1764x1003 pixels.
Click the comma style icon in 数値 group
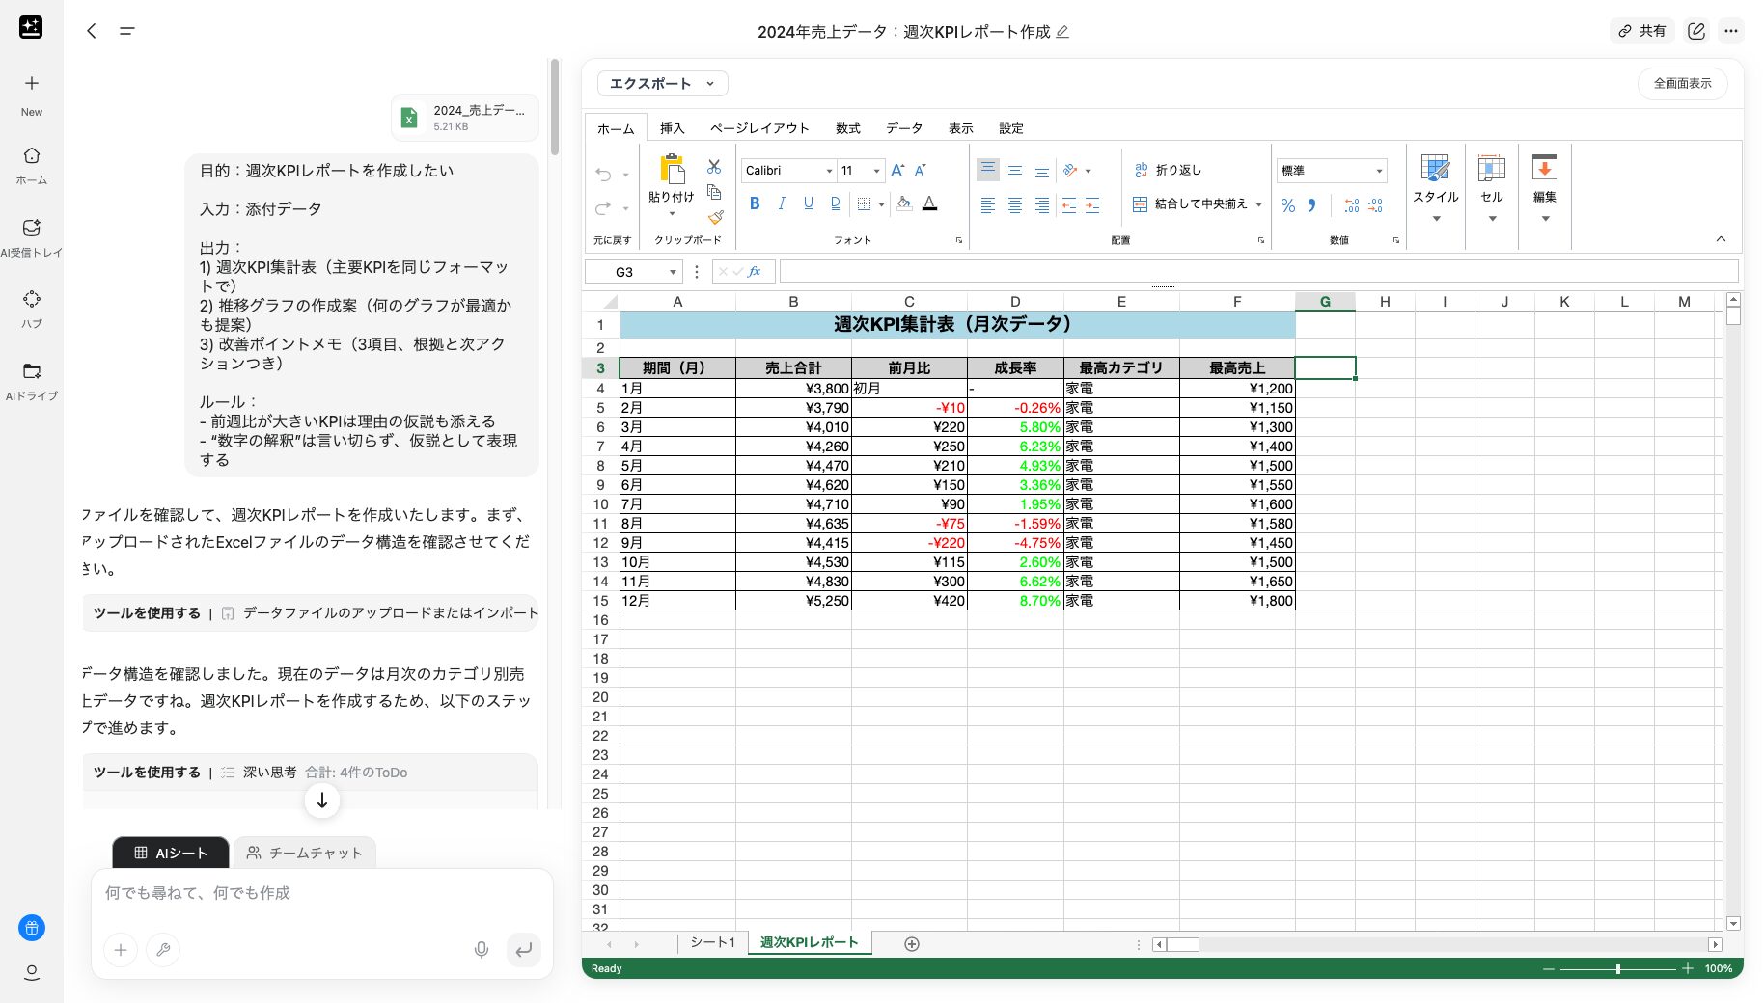1311,205
